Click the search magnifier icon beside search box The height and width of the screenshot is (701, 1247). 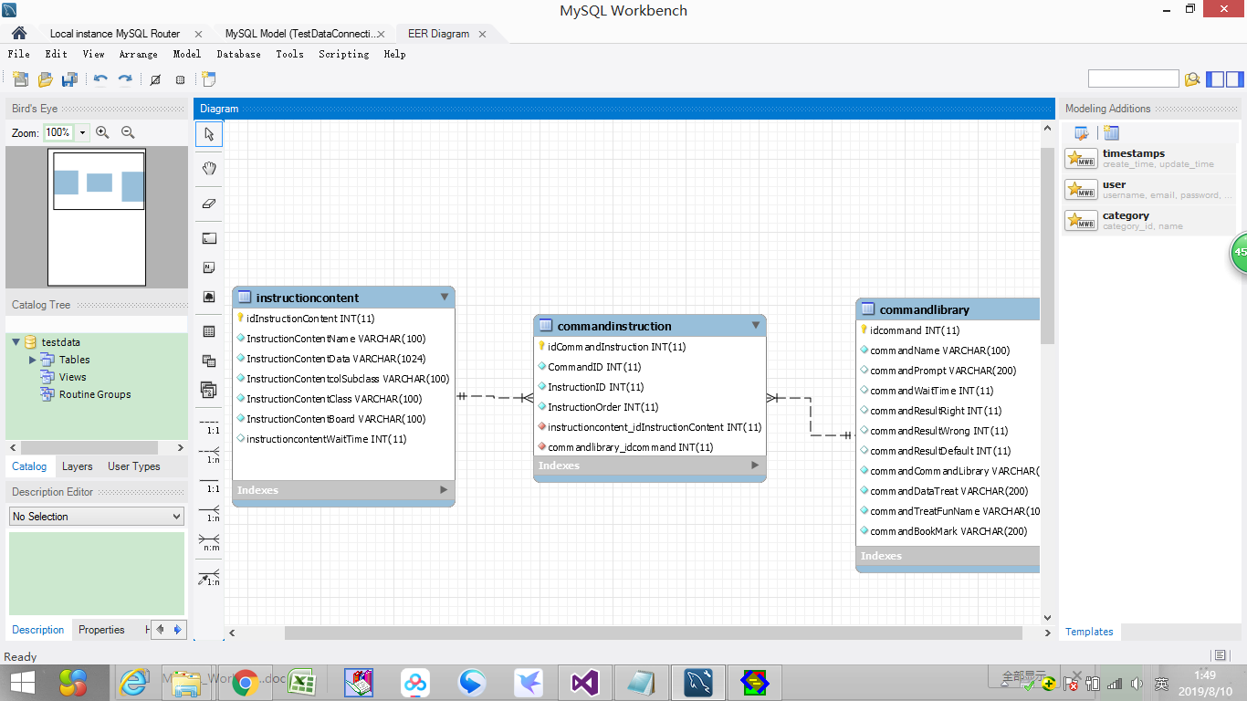pos(1192,79)
